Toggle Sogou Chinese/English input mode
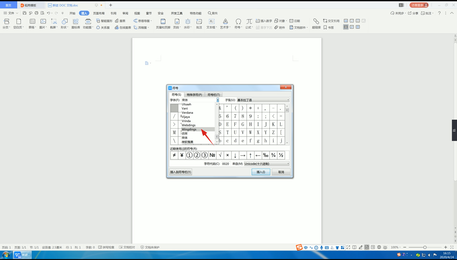The image size is (457, 260). pos(306,247)
